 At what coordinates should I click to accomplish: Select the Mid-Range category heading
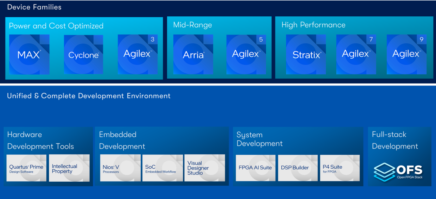tap(192, 25)
